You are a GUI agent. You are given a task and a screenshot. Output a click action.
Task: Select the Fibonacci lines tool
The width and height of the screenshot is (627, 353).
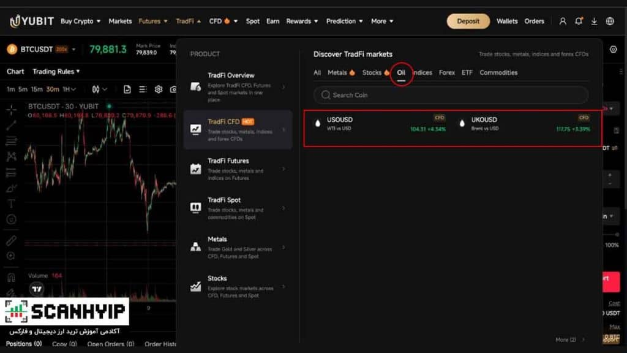11,140
